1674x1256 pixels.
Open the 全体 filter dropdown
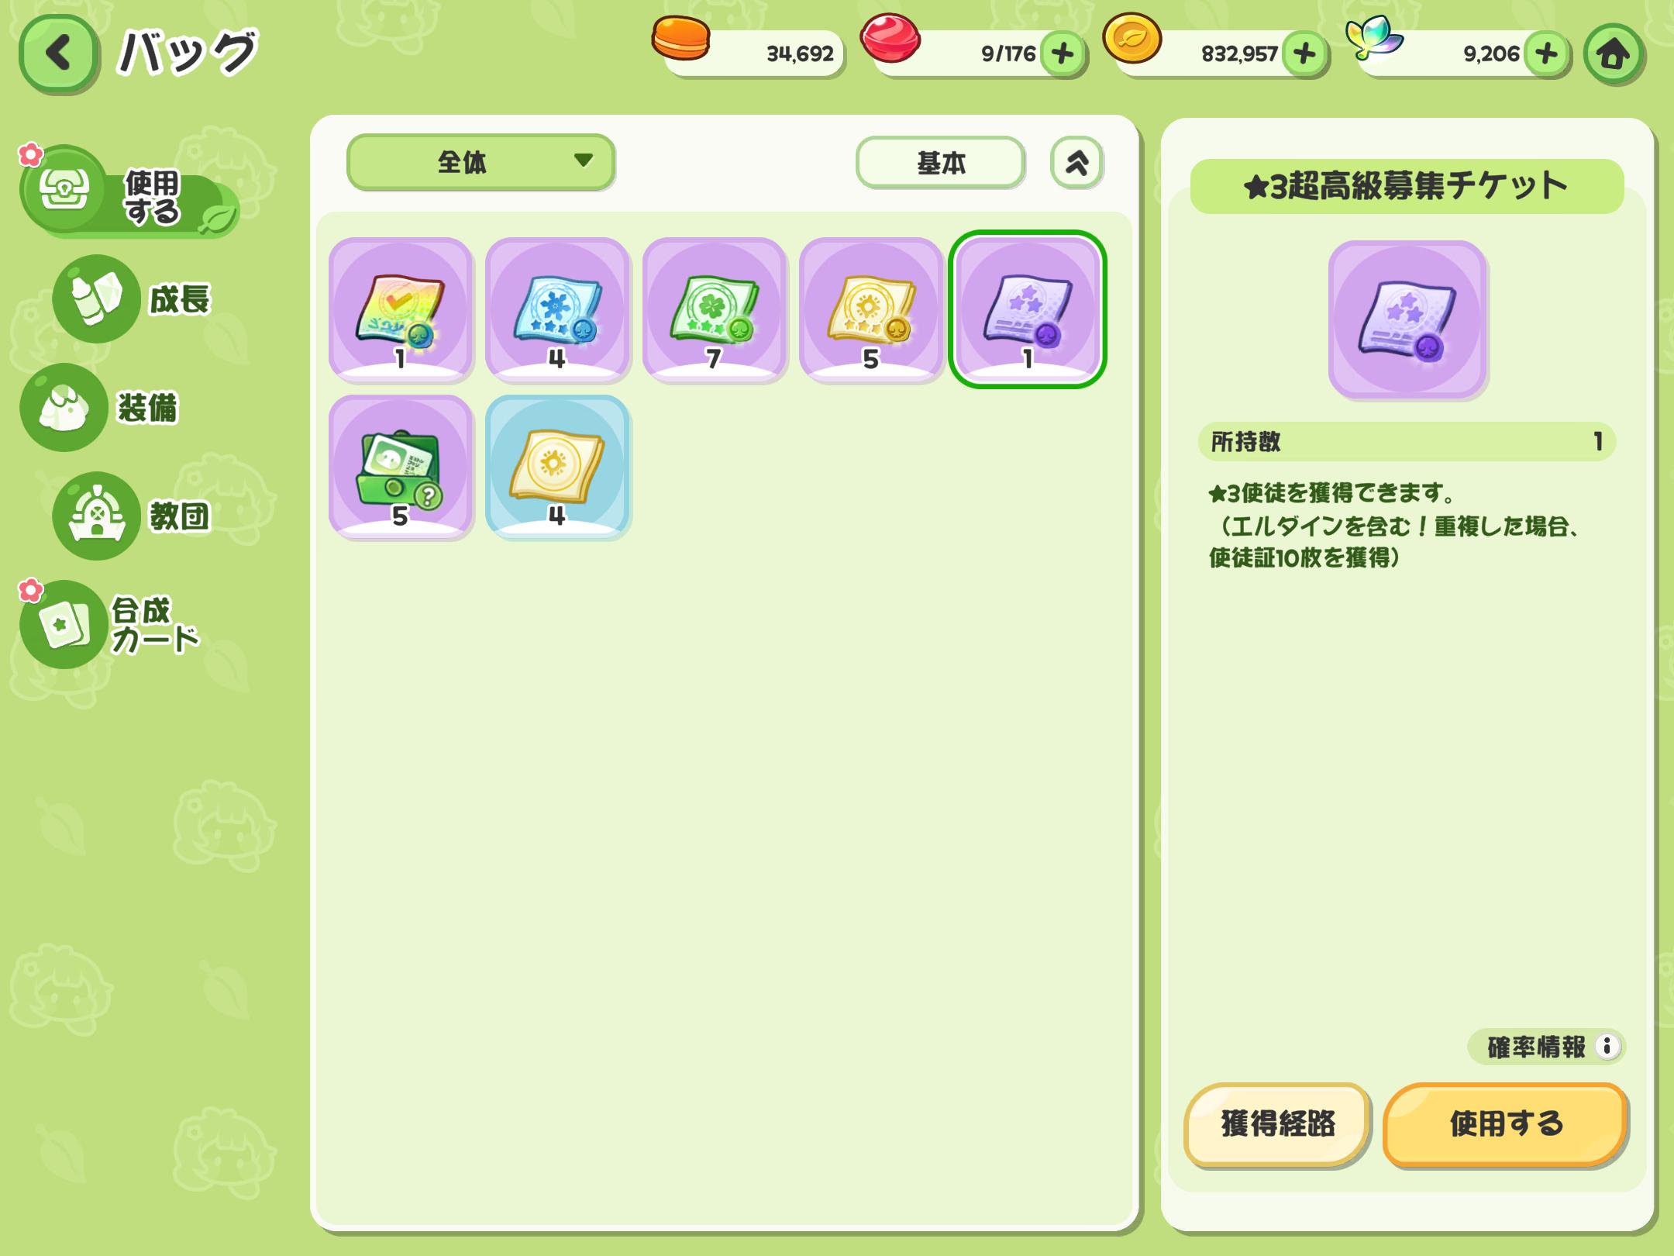click(x=480, y=161)
